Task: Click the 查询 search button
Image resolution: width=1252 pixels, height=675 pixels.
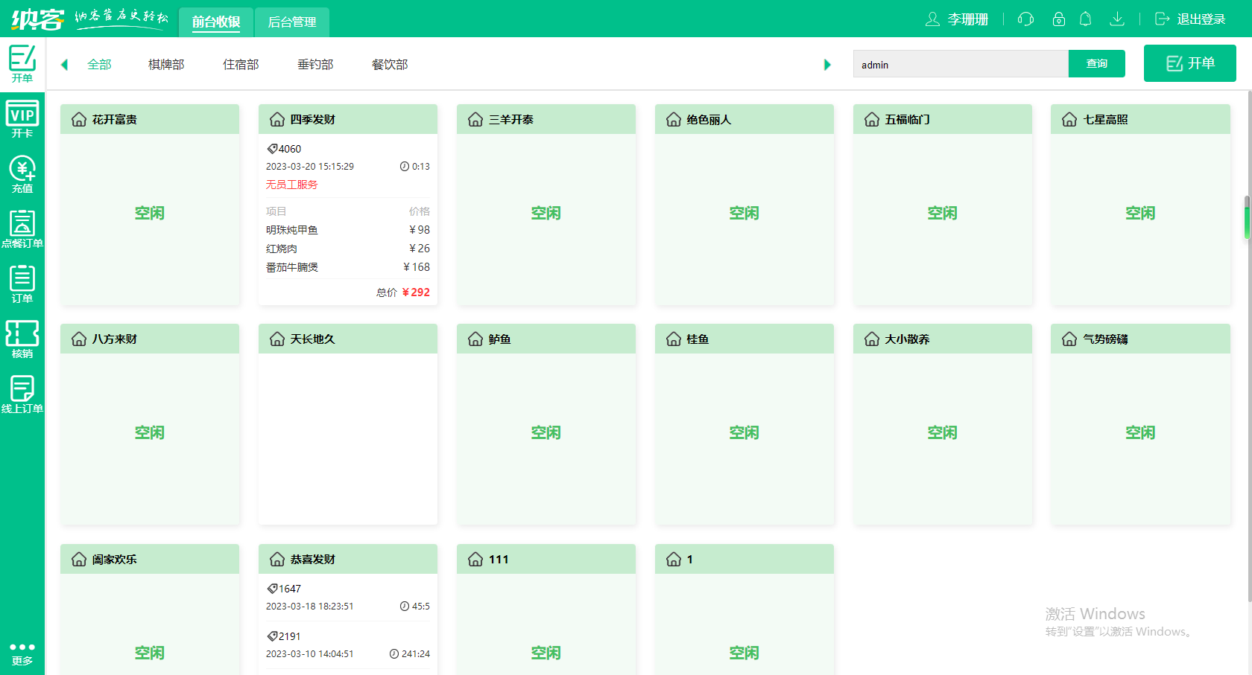Action: 1097,63
